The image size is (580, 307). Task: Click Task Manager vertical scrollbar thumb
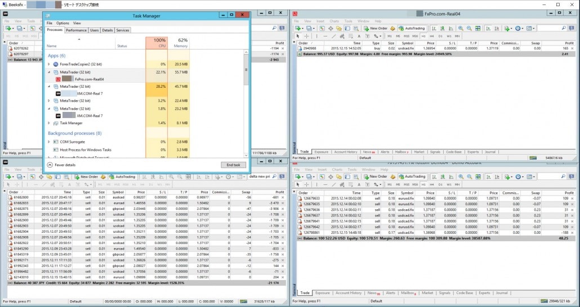click(246, 70)
